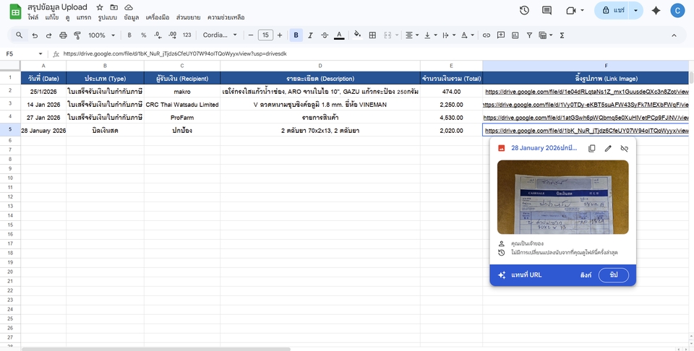Insert link from the toolbar
Screen dimensions: 694x351
click(487, 35)
